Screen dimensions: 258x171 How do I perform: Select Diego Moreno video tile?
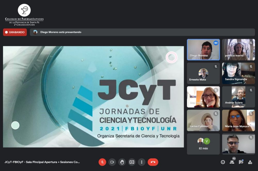point(203,50)
